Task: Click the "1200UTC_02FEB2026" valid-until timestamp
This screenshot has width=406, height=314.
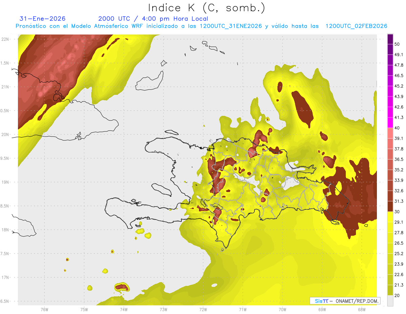Action: point(356,26)
